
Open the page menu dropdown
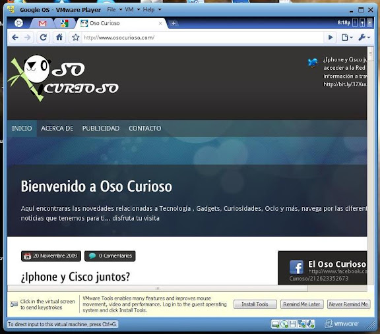click(x=347, y=38)
